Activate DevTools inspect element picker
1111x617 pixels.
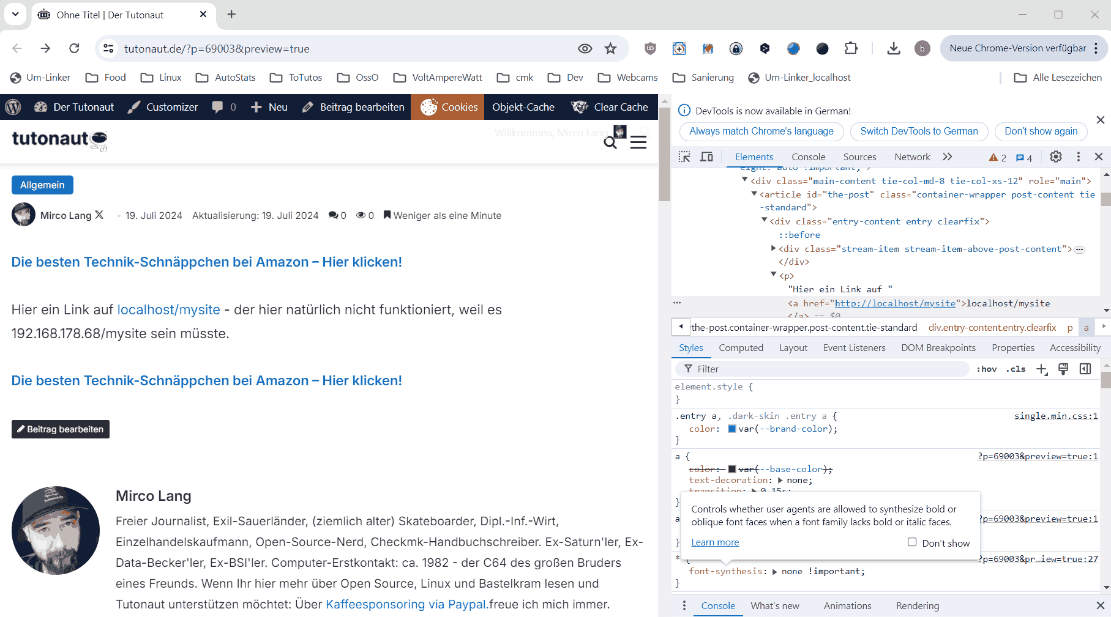[x=684, y=157]
